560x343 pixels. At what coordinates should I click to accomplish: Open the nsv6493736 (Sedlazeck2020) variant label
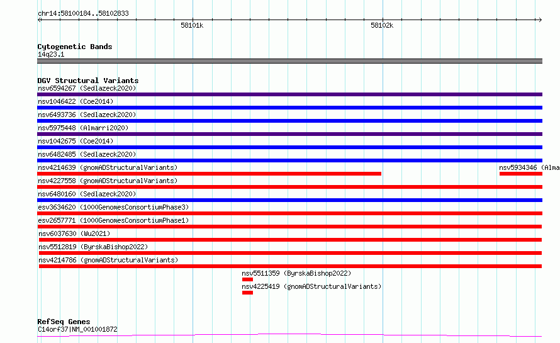tap(87, 115)
